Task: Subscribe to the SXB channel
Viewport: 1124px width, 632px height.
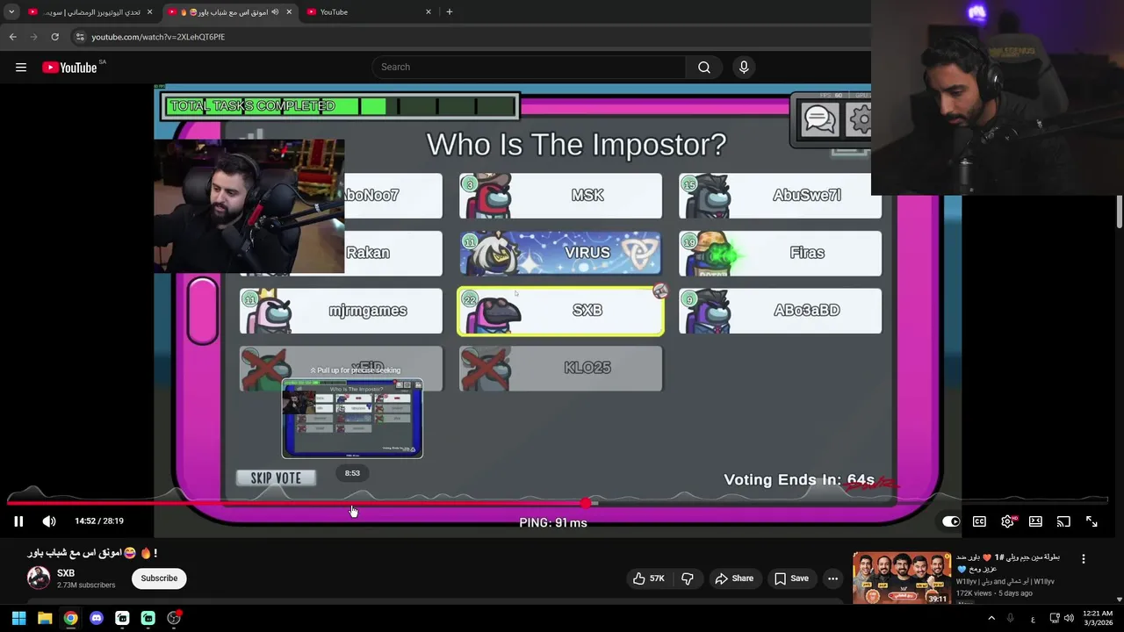Action: 159,578
